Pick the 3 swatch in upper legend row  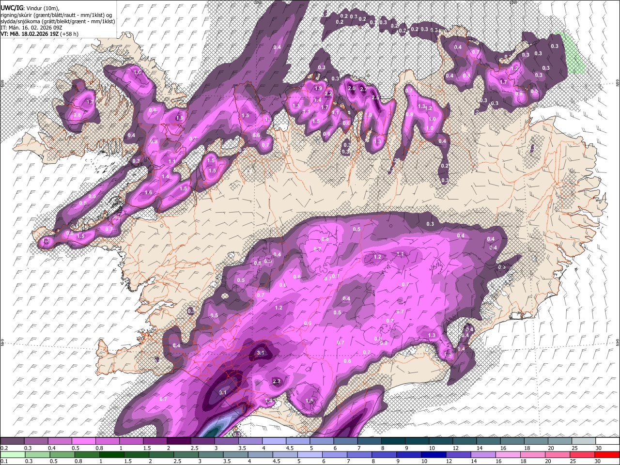[226, 441]
